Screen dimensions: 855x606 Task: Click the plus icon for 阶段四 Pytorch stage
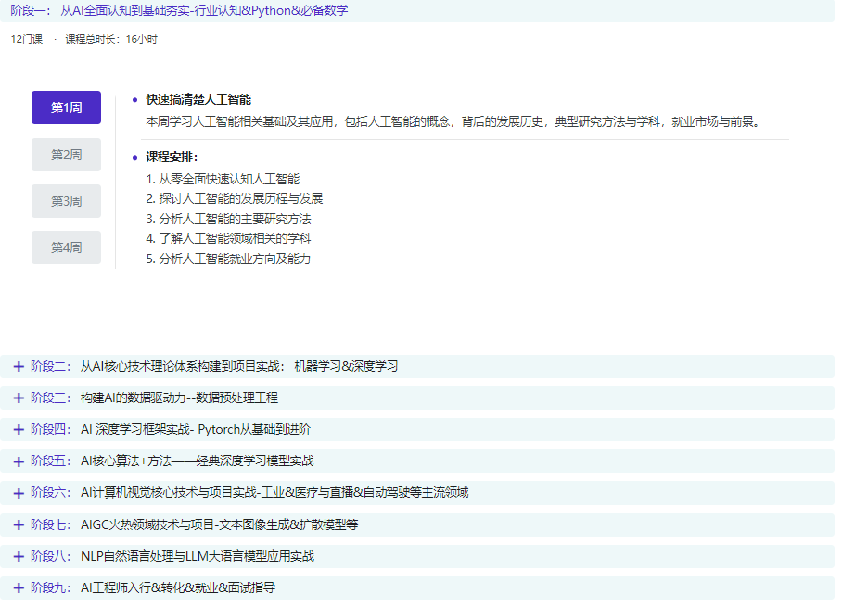[x=19, y=429]
